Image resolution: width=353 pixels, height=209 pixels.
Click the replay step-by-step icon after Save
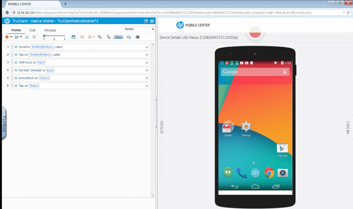pos(82,37)
